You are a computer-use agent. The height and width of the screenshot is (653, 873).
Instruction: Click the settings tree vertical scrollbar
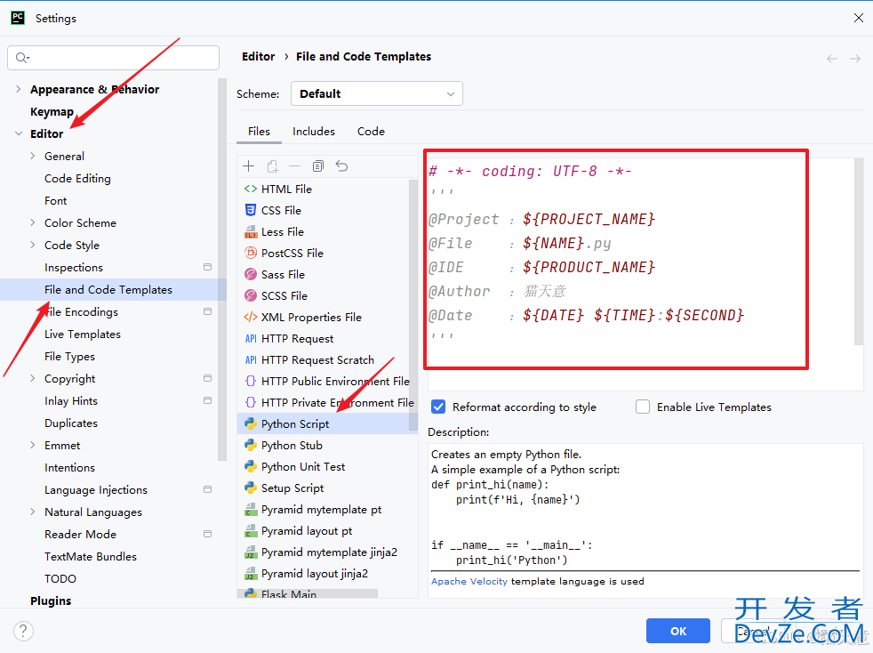(222, 269)
